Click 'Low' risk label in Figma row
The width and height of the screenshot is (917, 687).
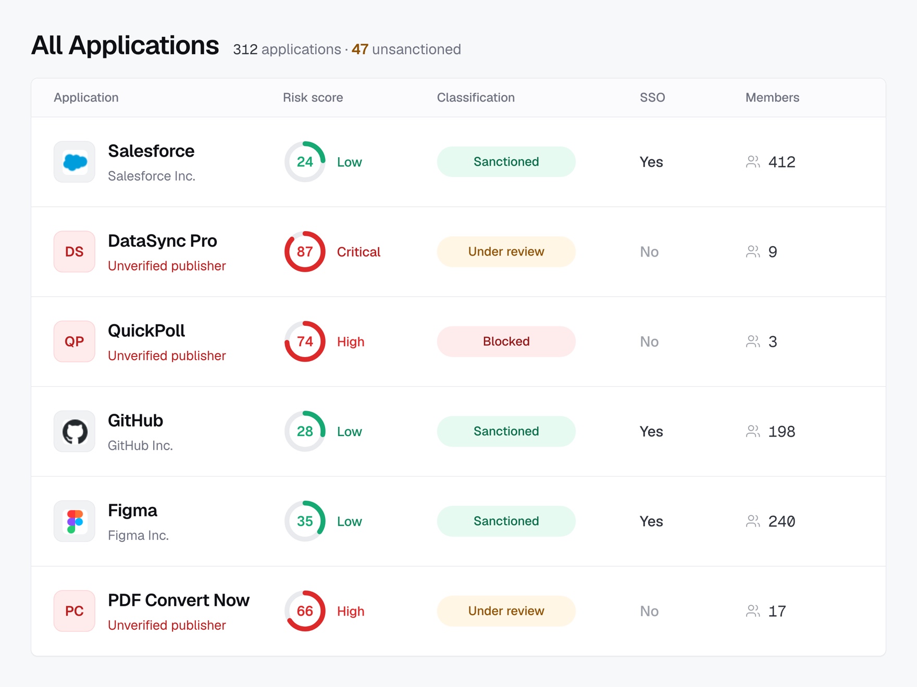(x=349, y=521)
